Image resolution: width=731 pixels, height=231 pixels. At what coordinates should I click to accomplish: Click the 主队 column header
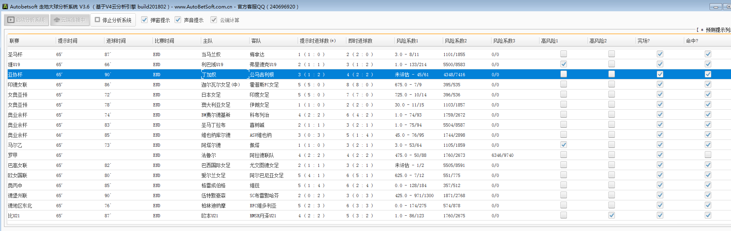click(208, 41)
